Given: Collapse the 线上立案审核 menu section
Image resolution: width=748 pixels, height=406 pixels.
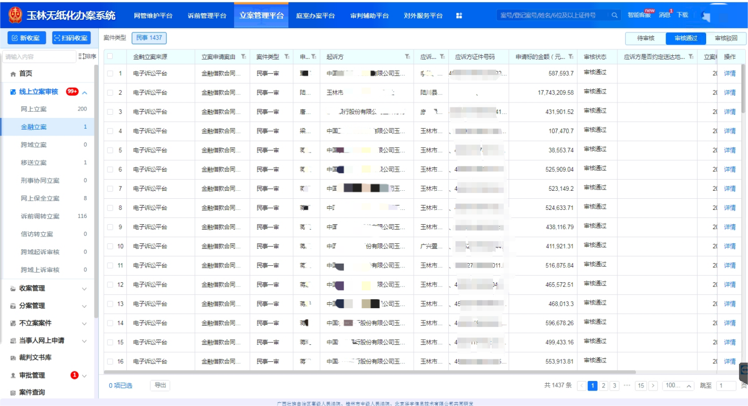Looking at the screenshot, I should pos(84,92).
